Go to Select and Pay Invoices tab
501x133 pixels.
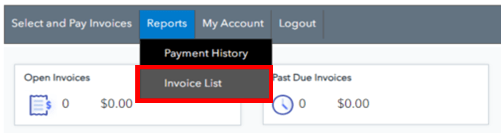pyautogui.click(x=72, y=24)
